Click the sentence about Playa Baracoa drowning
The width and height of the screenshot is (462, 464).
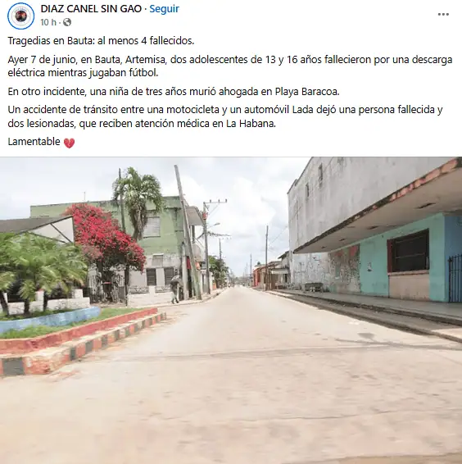[x=174, y=92]
